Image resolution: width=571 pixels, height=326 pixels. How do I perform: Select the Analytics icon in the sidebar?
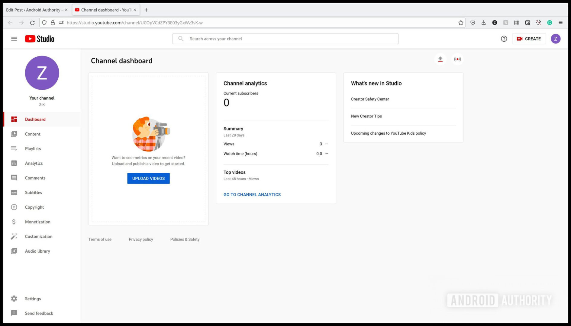(14, 163)
